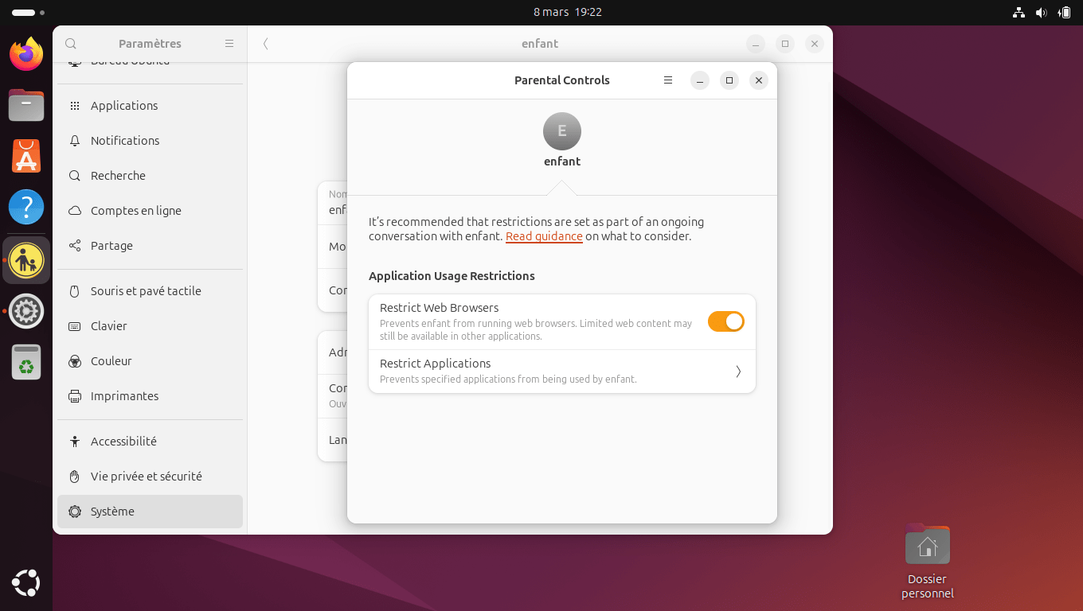
Task: Open the Parental Controls hamburger menu
Action: point(668,80)
